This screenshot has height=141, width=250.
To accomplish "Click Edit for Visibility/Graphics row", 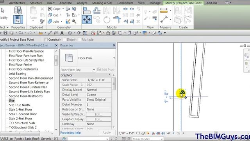I will click(x=98, y=114).
